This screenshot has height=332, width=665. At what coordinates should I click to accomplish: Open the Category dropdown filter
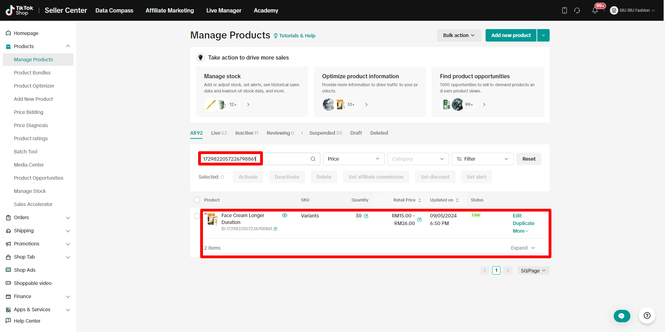tap(418, 159)
